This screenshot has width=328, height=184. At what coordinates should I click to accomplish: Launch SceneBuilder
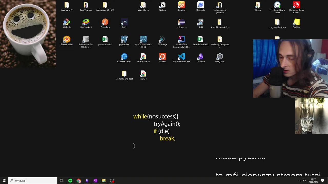click(67, 41)
